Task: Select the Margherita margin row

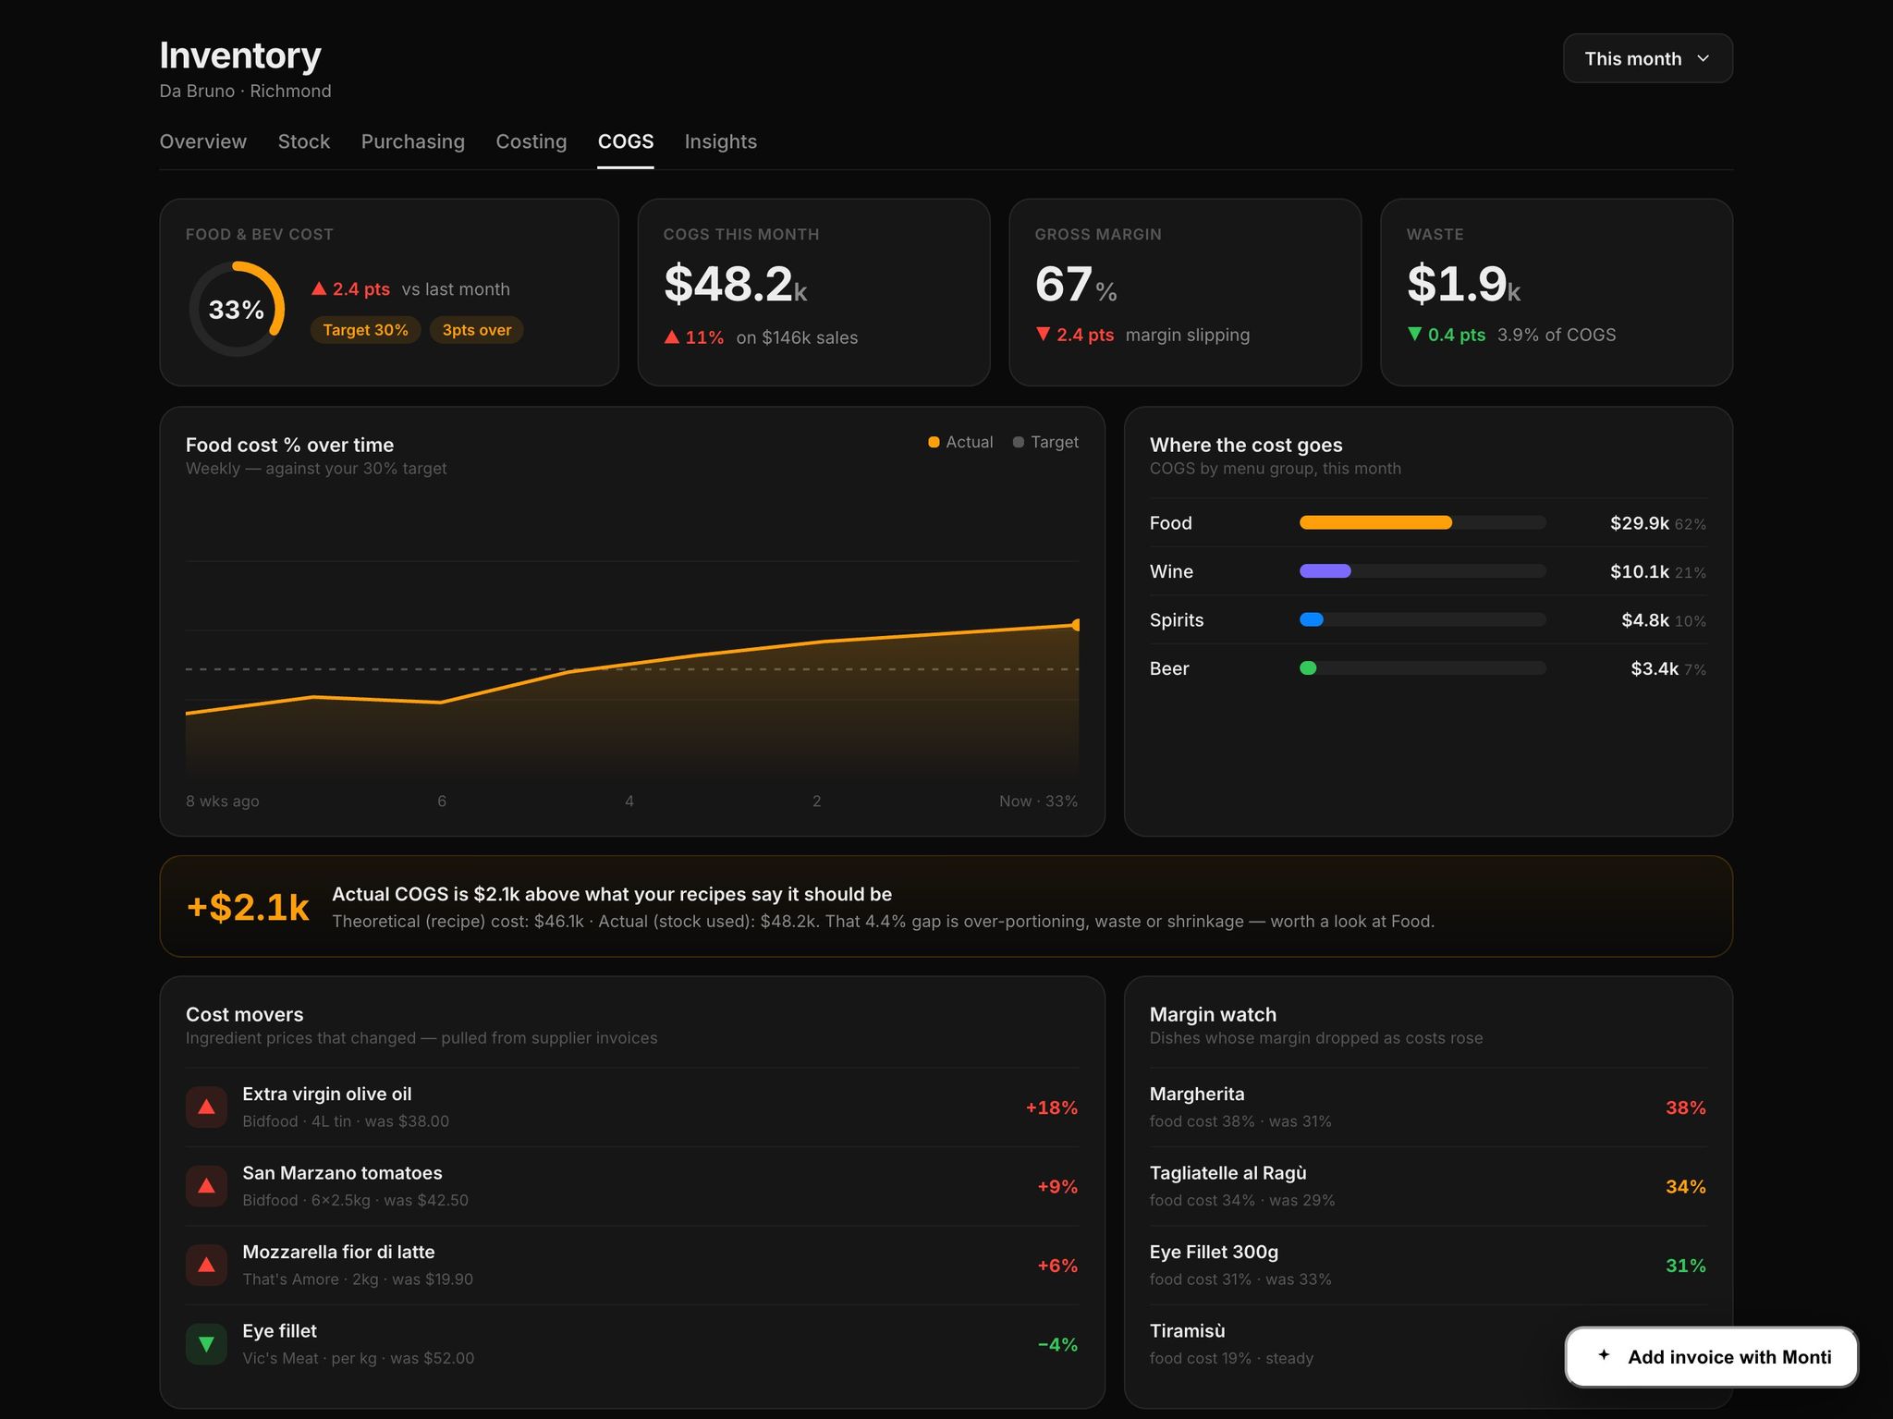Action: coord(1427,1107)
